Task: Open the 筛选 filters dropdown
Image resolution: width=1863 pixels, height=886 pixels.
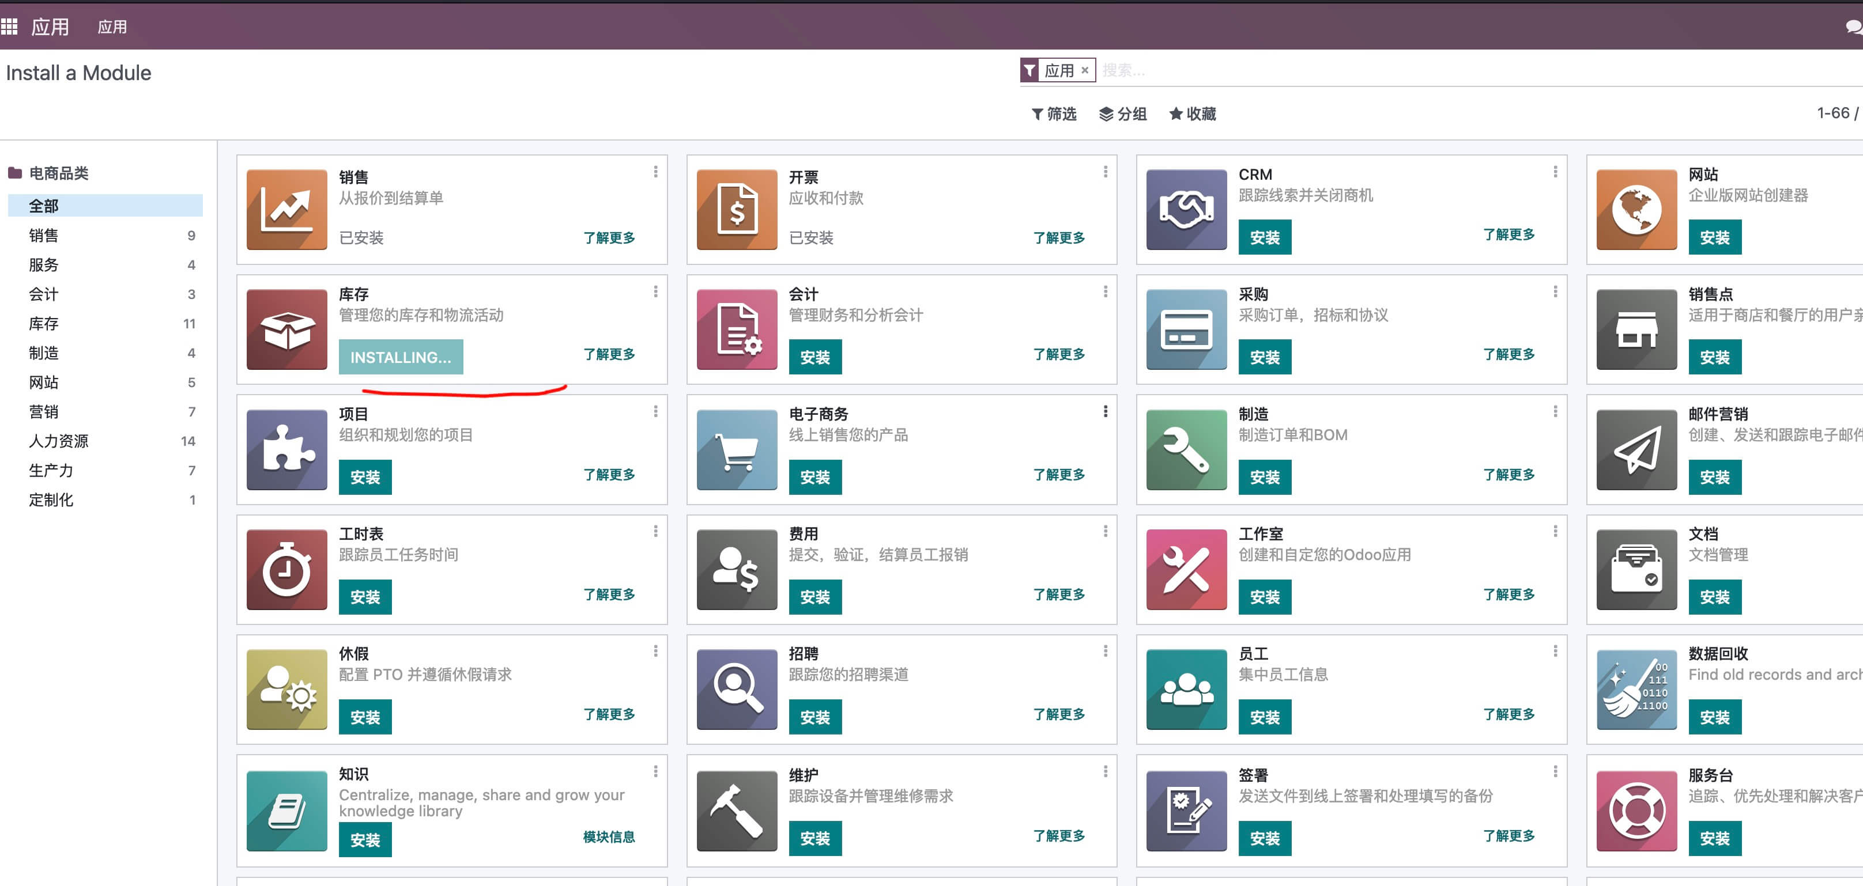Action: (x=1054, y=114)
